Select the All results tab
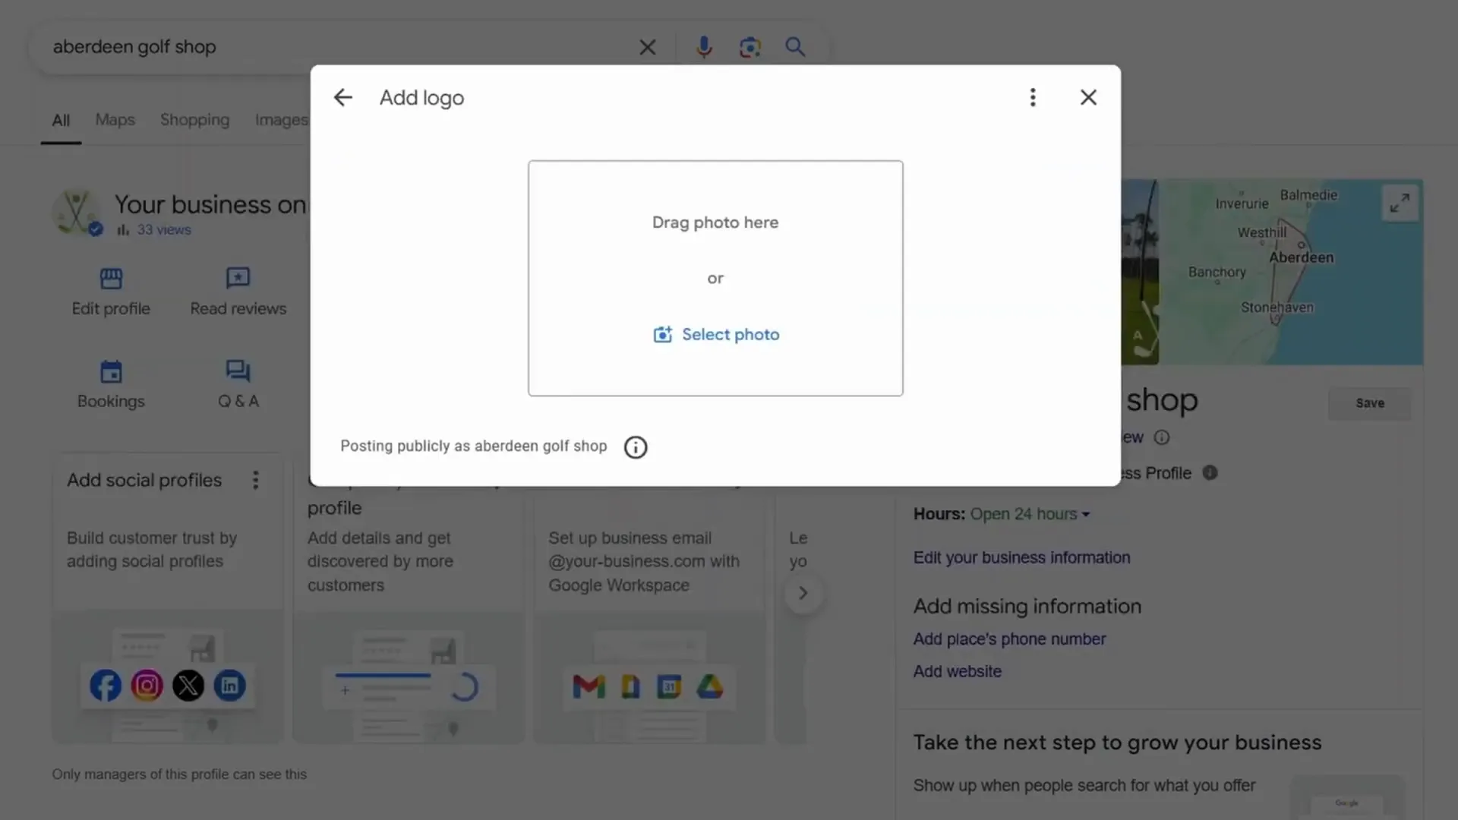 pos(61,121)
